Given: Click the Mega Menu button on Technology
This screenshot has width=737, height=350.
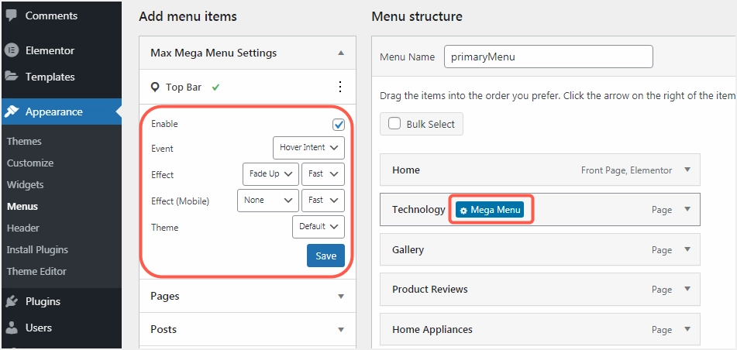Looking at the screenshot, I should (x=490, y=210).
